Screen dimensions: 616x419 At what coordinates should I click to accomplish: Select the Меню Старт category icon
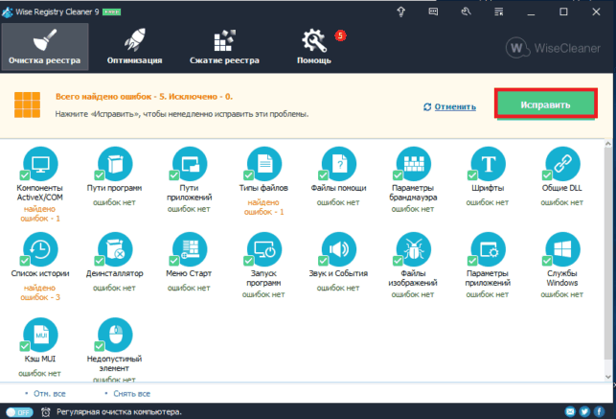190,249
